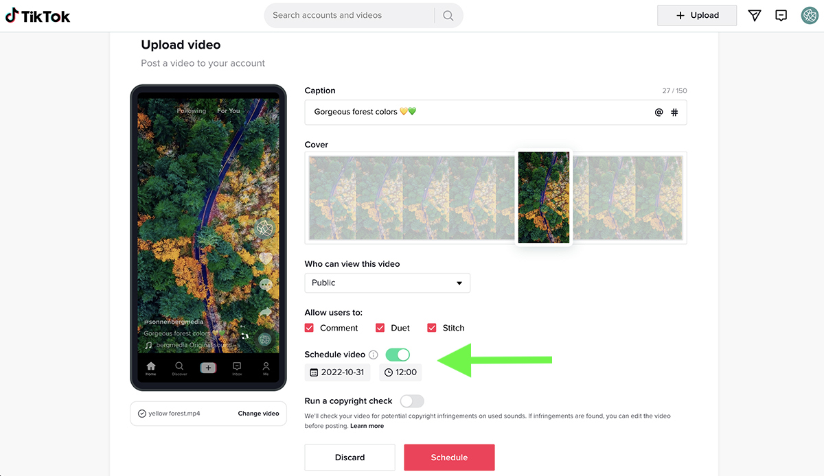Click the Change video link
This screenshot has height=476, width=824.
click(x=259, y=414)
